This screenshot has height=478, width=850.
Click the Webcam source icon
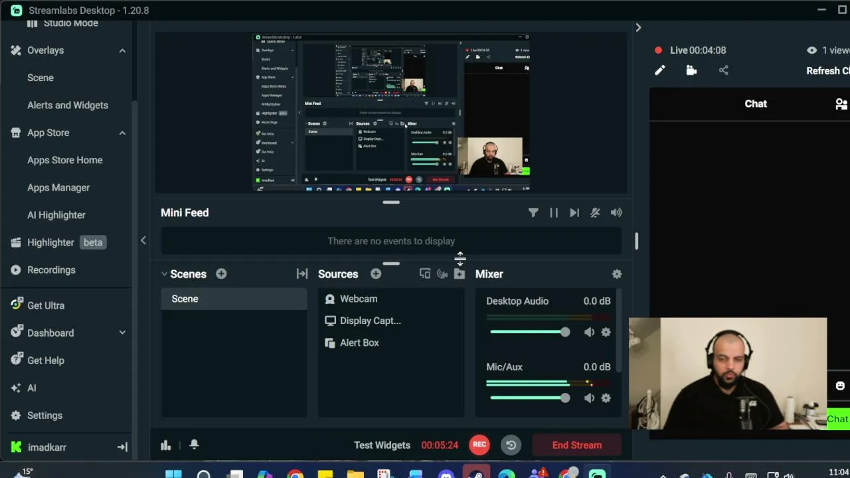click(330, 299)
